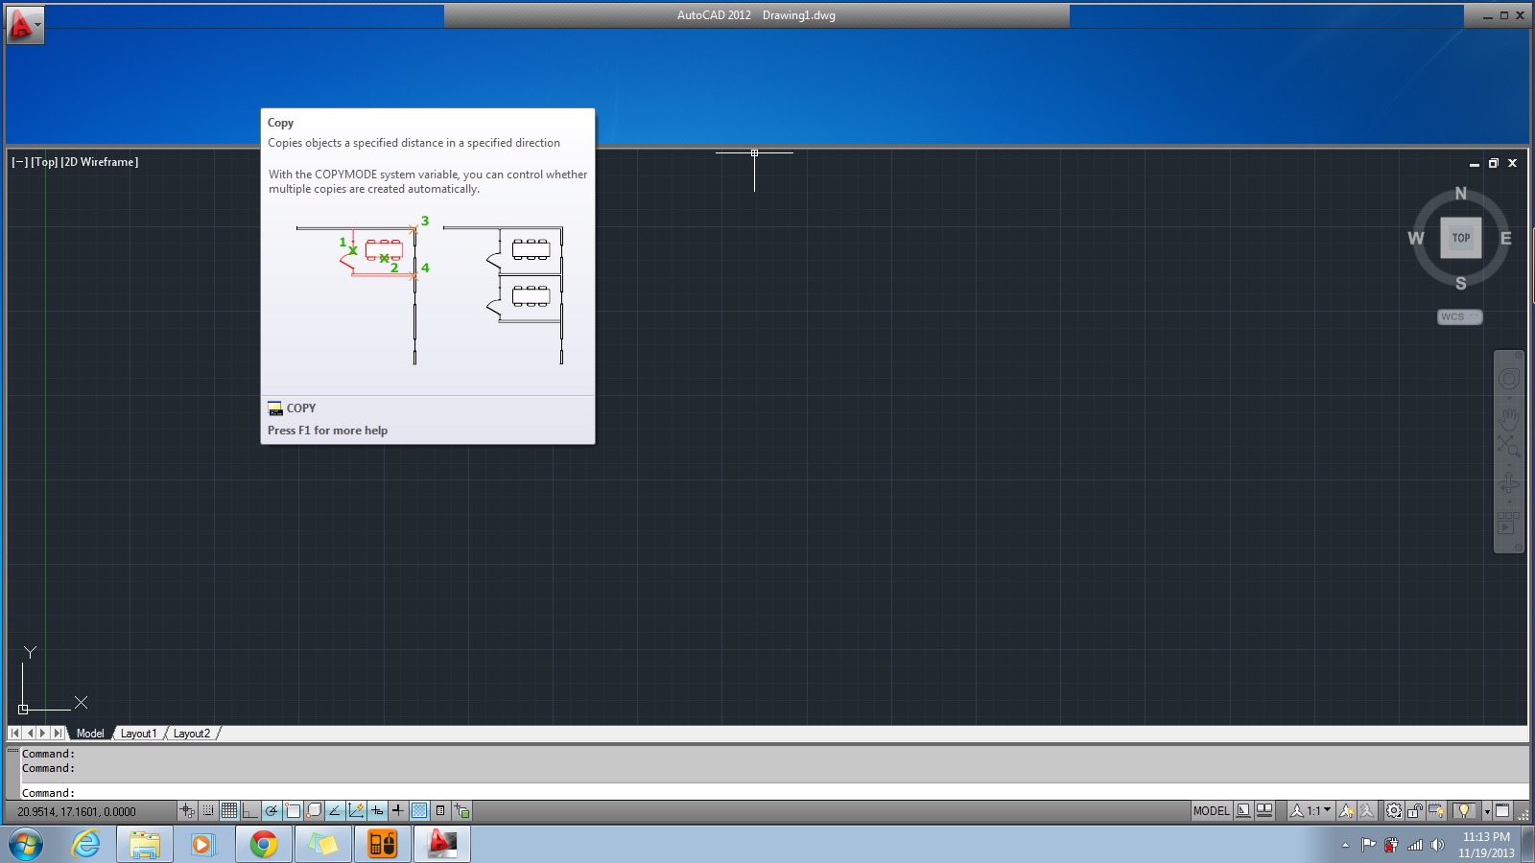The height and width of the screenshot is (863, 1535).
Task: Open Windows Start menu
Action: [26, 845]
